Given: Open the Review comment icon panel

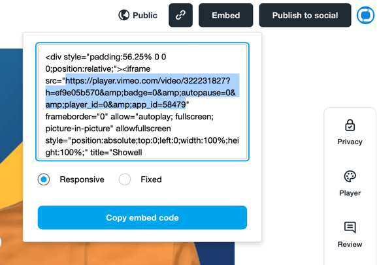Looking at the screenshot, I should [x=350, y=227].
